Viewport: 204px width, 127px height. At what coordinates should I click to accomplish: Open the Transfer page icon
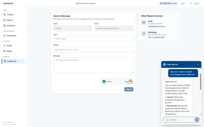point(4,15)
